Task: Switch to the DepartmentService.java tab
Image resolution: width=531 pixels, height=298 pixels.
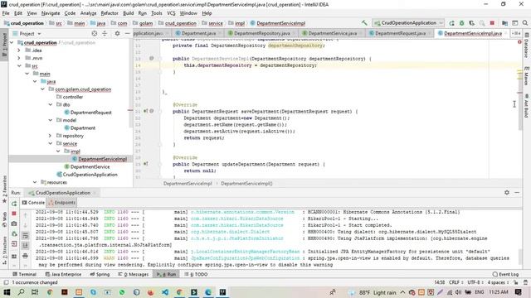Action: coord(332,33)
